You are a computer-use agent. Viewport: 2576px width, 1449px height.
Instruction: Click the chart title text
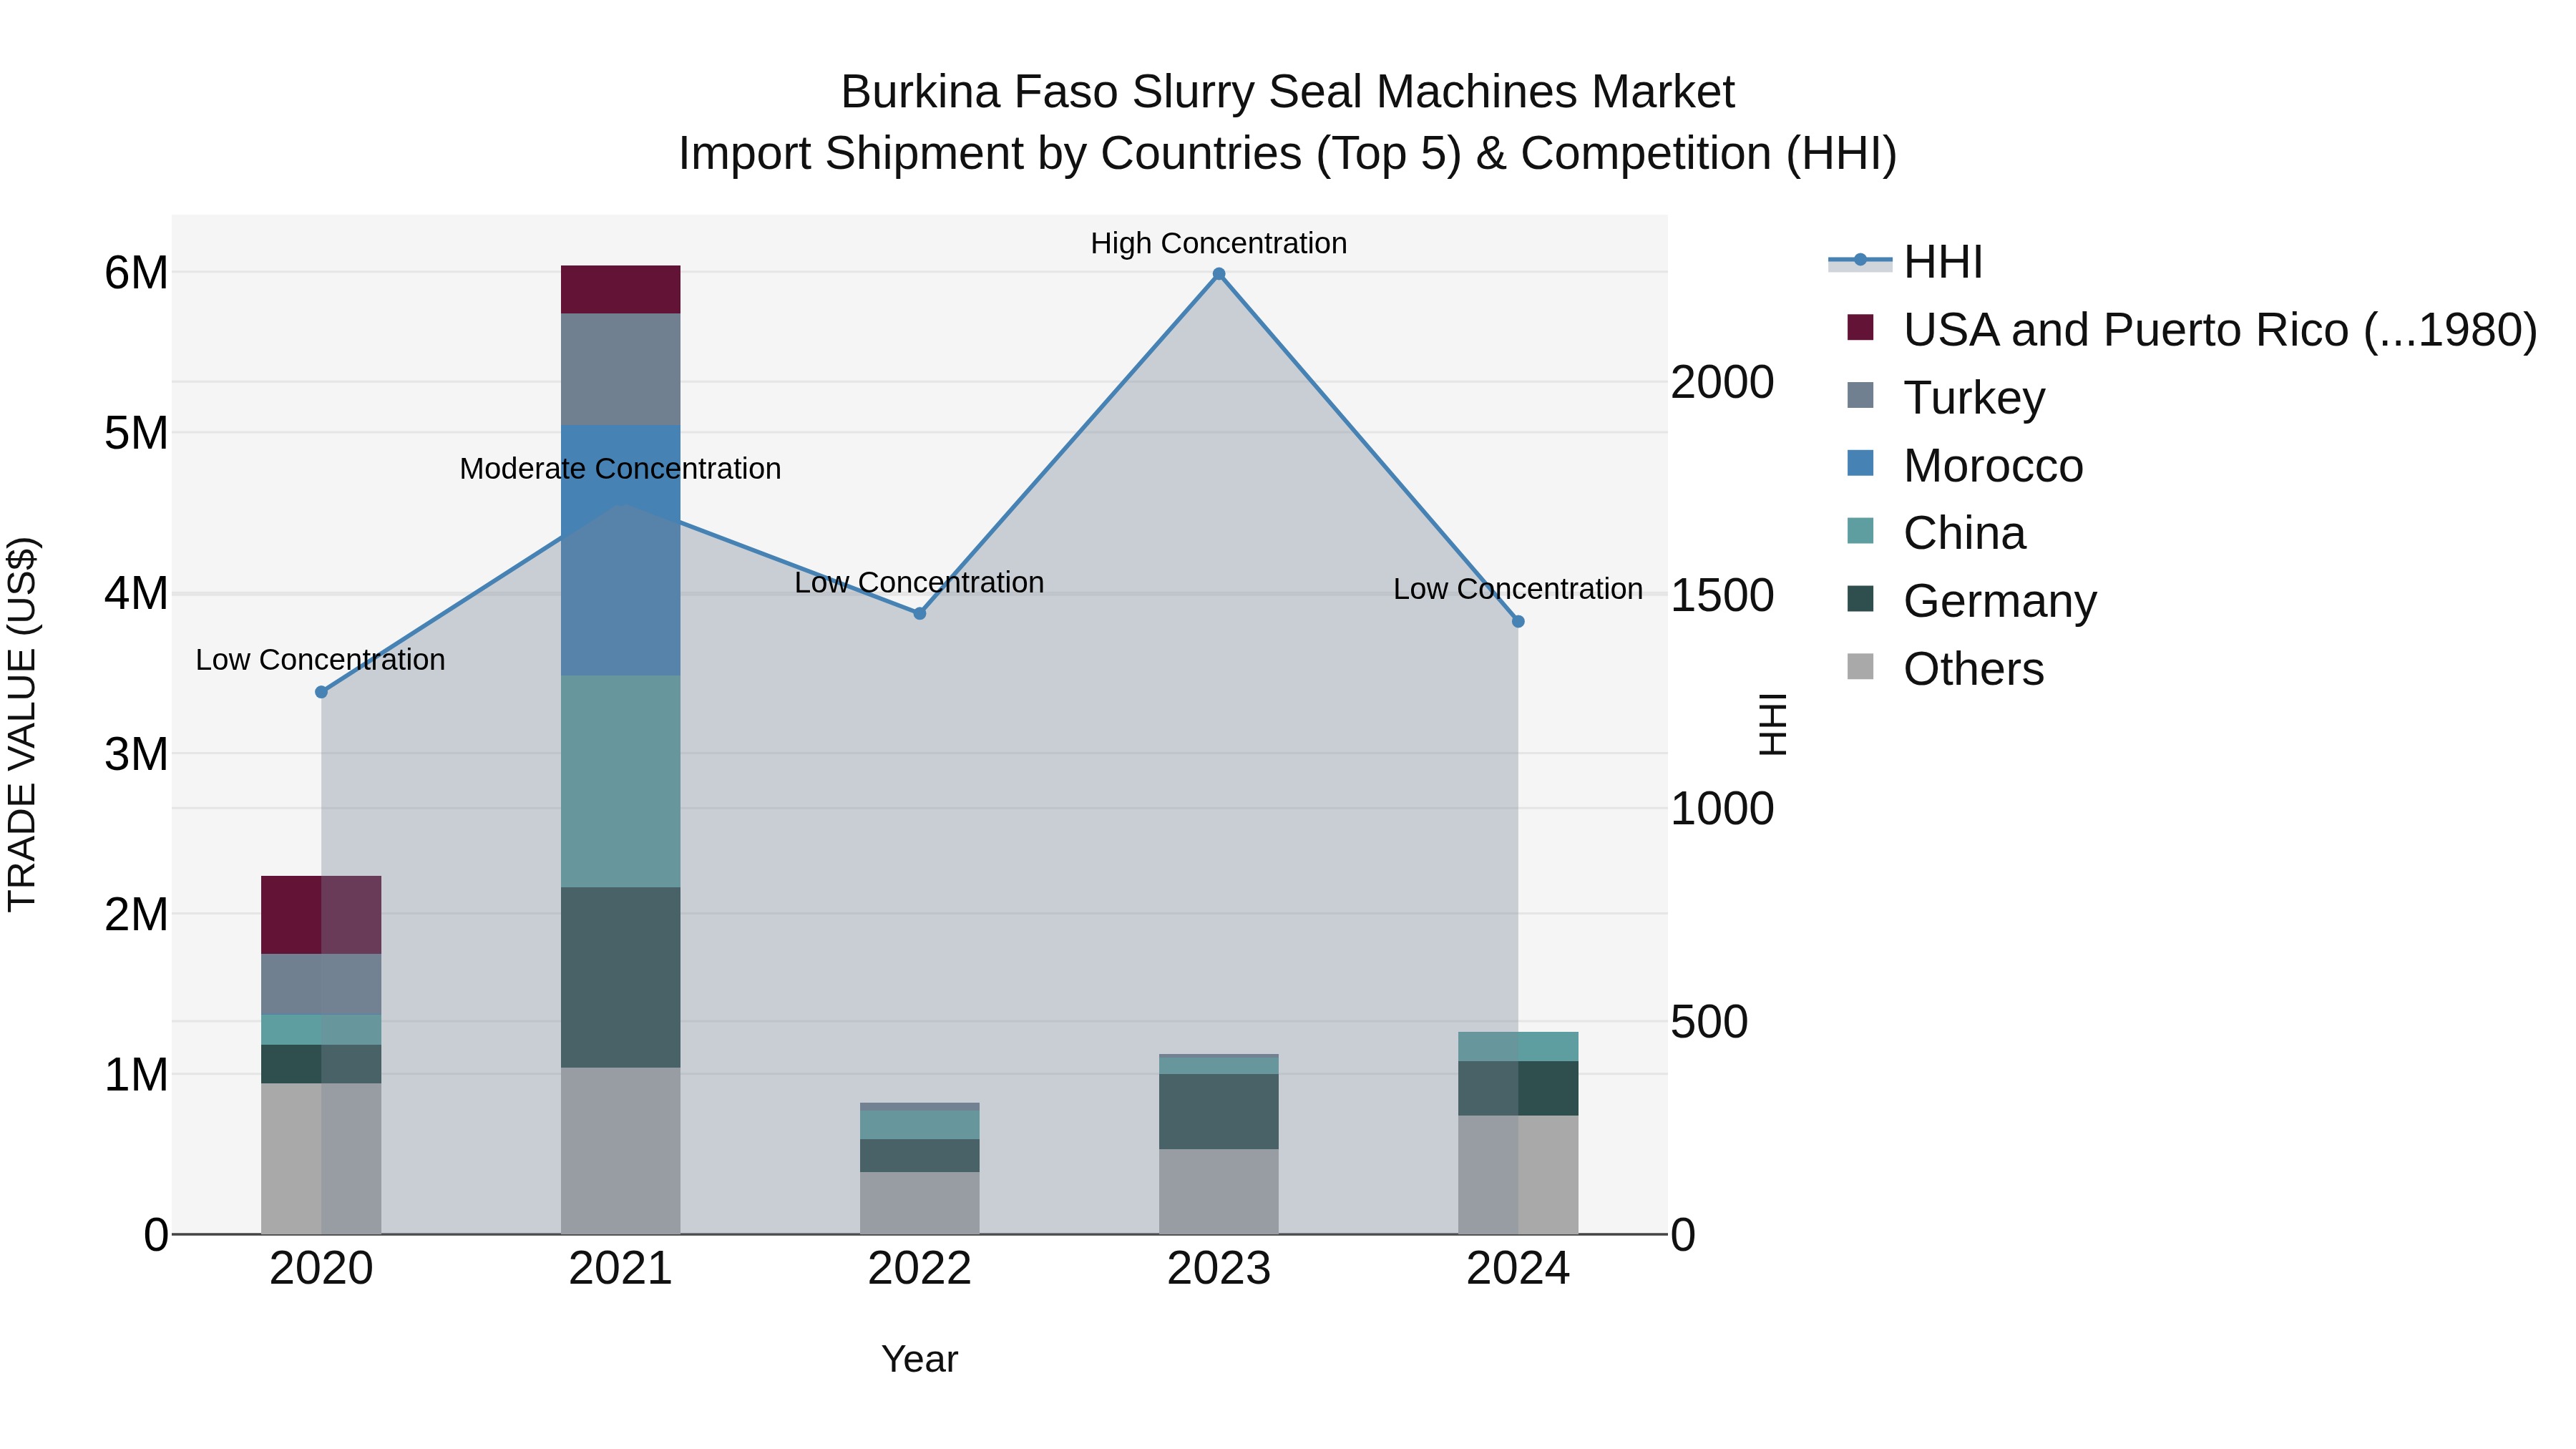pyautogui.click(x=1288, y=122)
